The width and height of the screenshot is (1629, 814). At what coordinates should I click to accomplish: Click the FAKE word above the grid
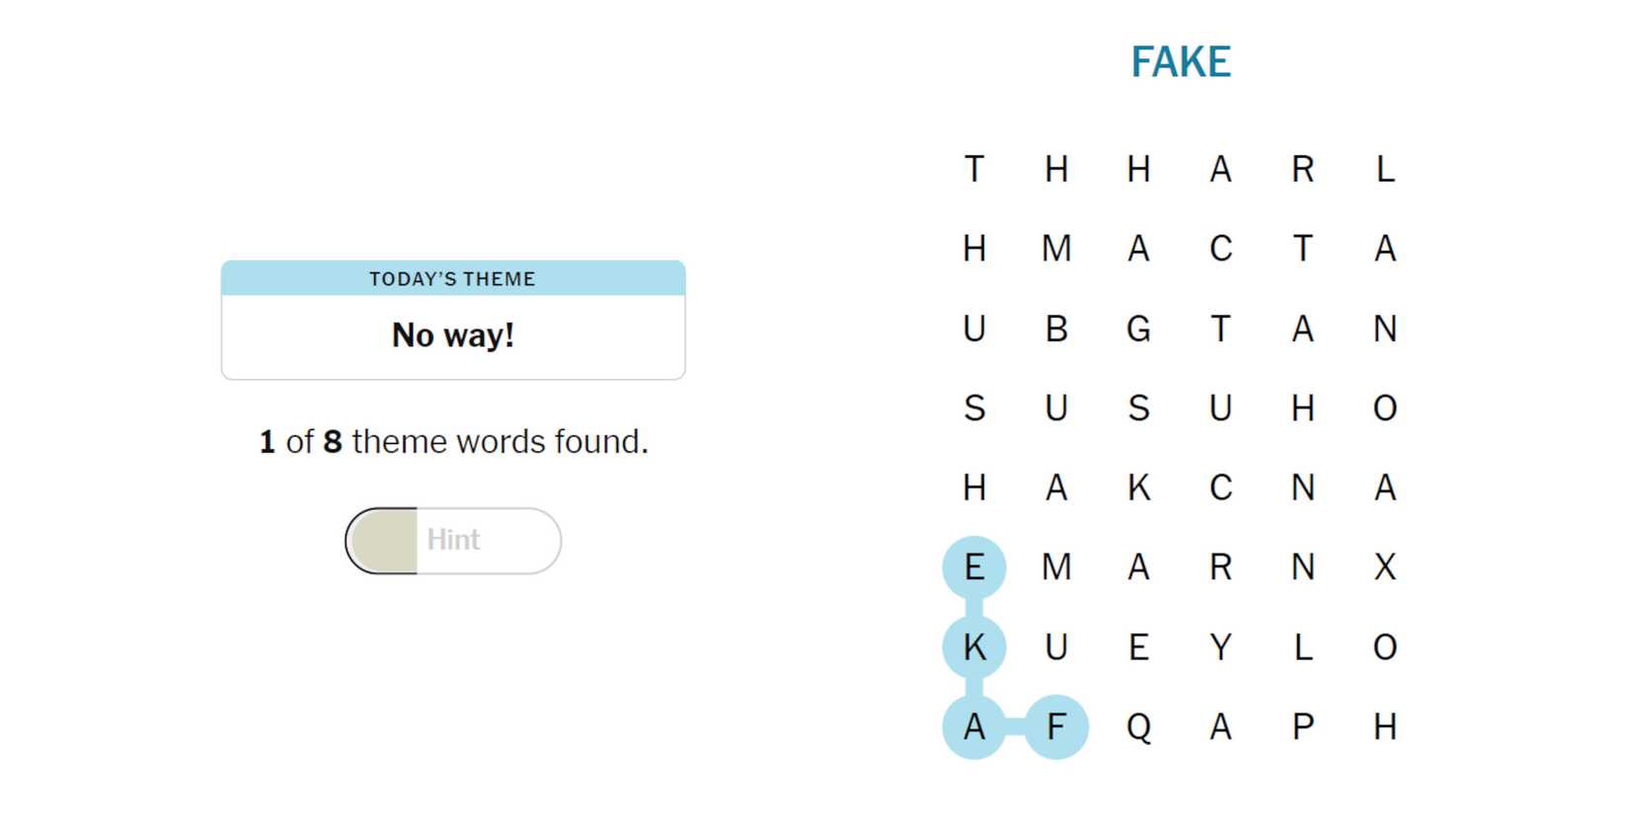pyautogui.click(x=1181, y=62)
